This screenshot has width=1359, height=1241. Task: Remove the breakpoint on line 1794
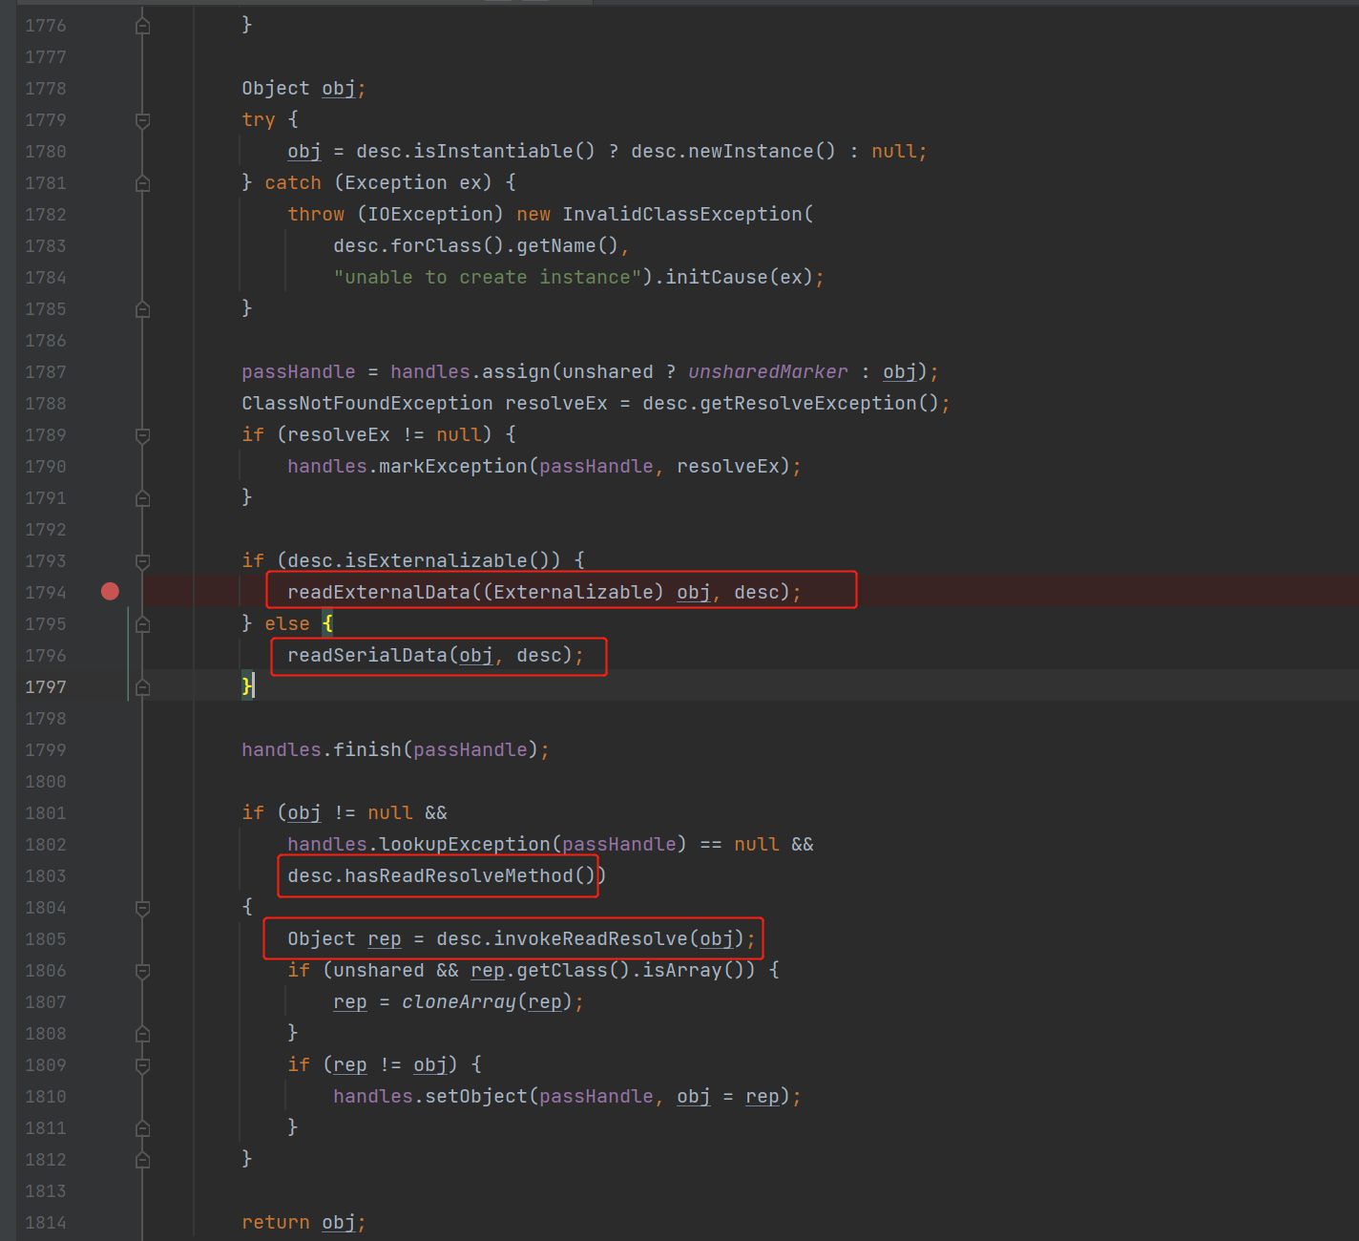tap(110, 592)
